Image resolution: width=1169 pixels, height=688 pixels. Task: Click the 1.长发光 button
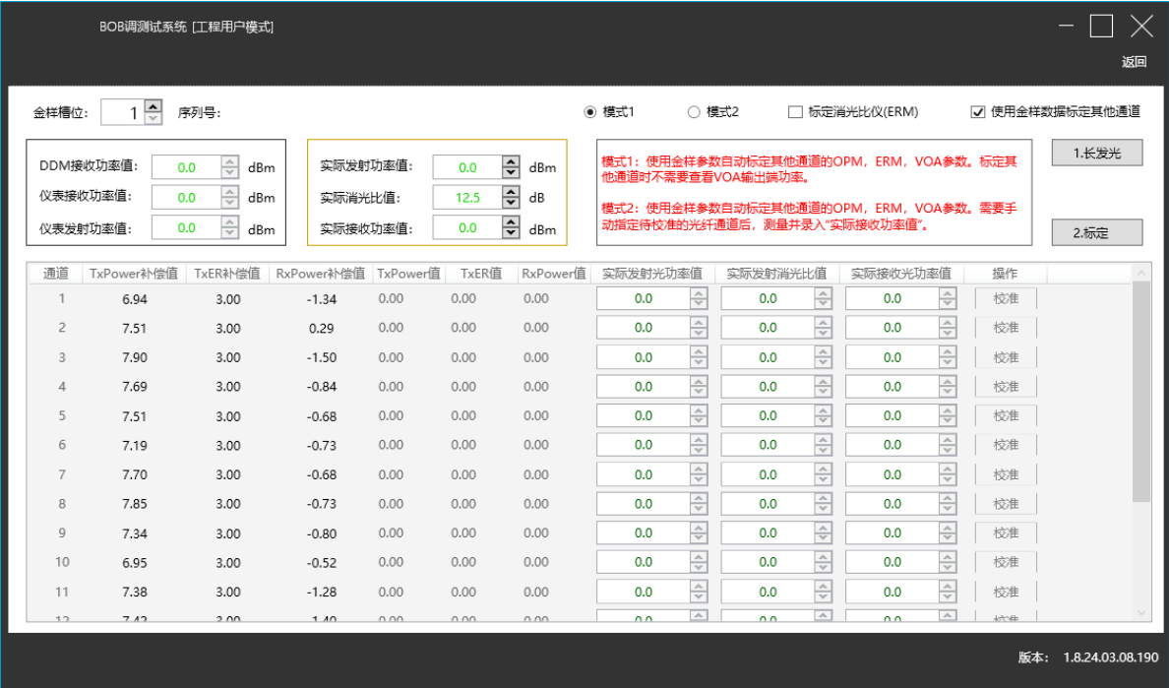1096,154
